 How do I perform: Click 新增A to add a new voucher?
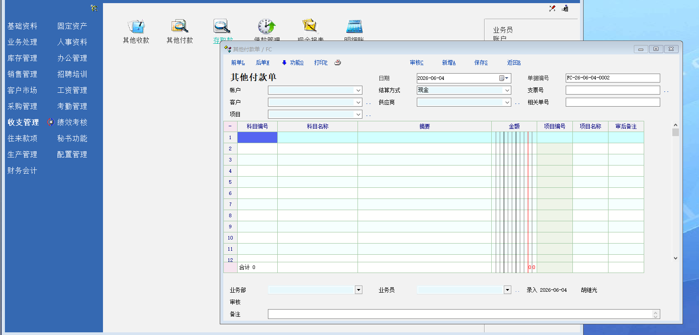click(449, 63)
